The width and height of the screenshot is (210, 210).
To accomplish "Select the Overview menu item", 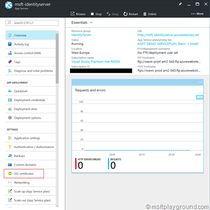I will click(30, 35).
